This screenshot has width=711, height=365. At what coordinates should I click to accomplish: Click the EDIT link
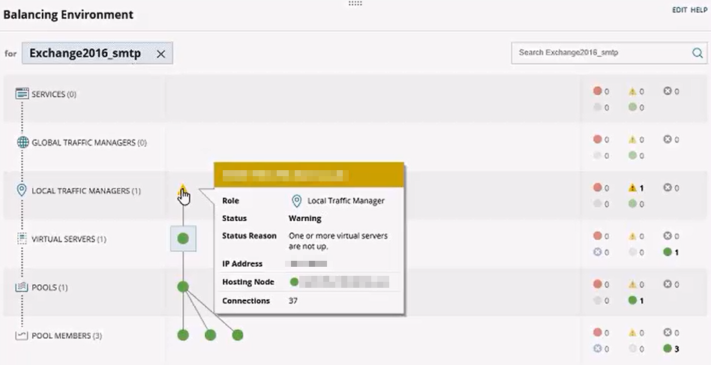679,10
